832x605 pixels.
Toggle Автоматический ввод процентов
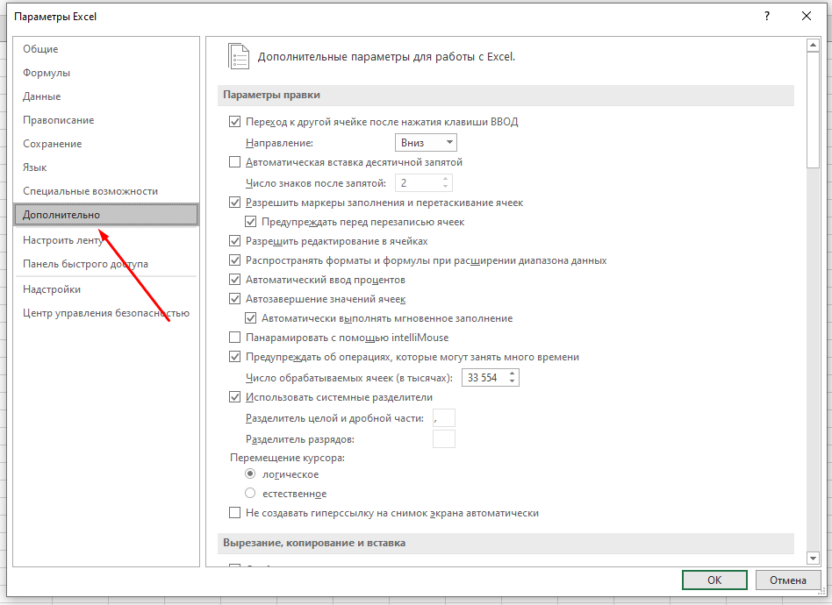pyautogui.click(x=234, y=280)
